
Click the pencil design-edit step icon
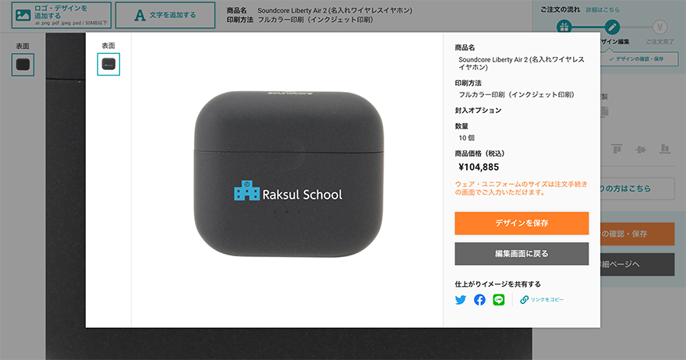612,27
